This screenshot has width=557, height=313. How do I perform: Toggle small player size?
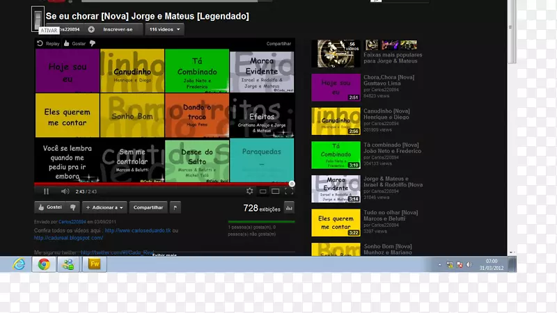pyautogui.click(x=262, y=191)
